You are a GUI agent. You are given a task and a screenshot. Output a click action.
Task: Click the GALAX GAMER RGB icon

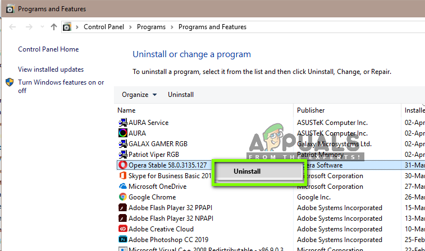123,143
